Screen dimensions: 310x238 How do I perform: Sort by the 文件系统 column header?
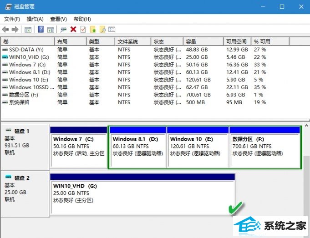tap(133, 41)
